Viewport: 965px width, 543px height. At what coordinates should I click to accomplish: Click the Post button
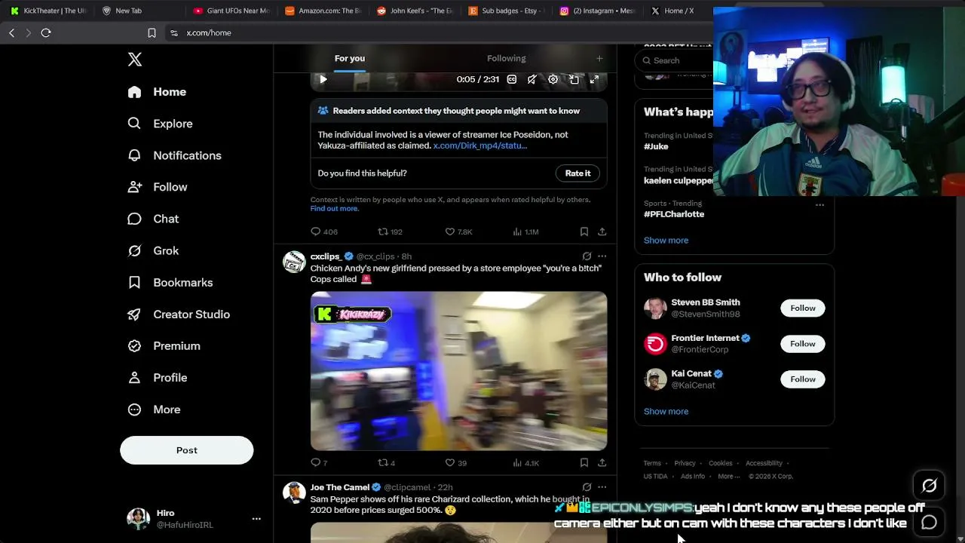pos(187,450)
